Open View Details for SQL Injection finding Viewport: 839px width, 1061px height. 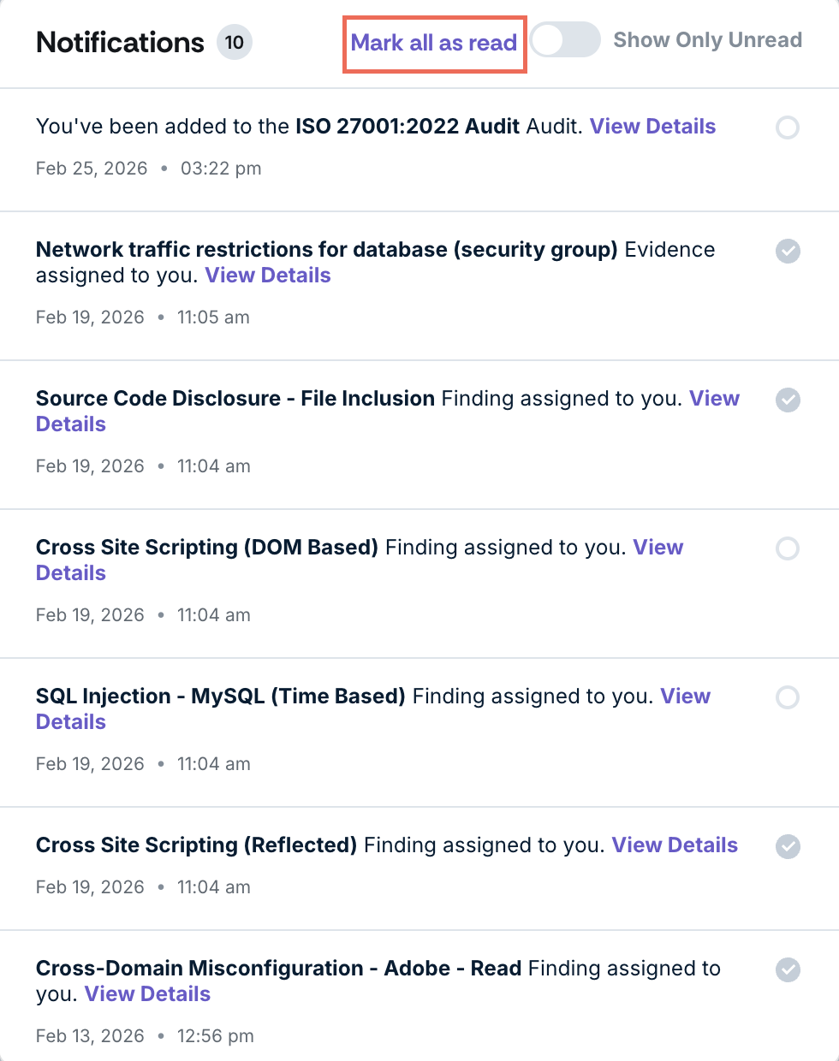pyautogui.click(x=71, y=722)
